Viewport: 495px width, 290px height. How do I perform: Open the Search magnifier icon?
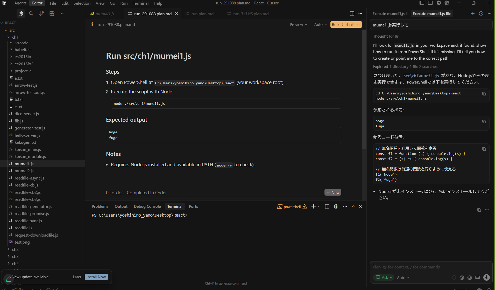tap(31, 13)
